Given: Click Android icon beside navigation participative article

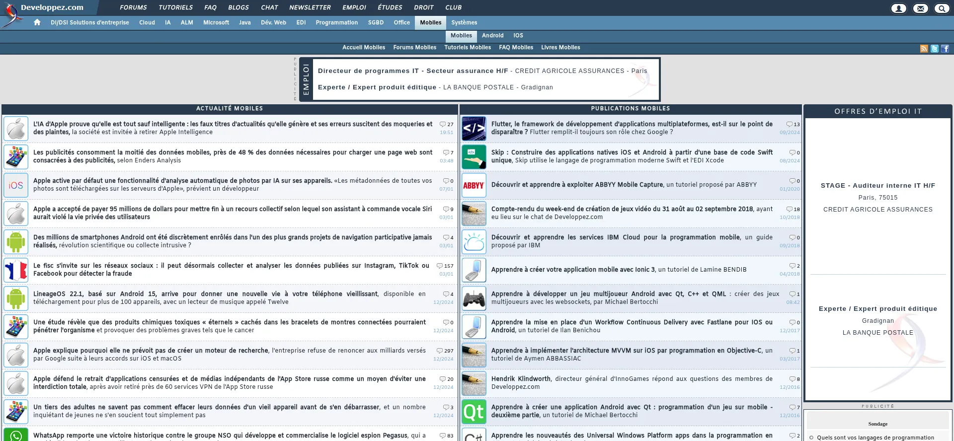Looking at the screenshot, I should 16,242.
